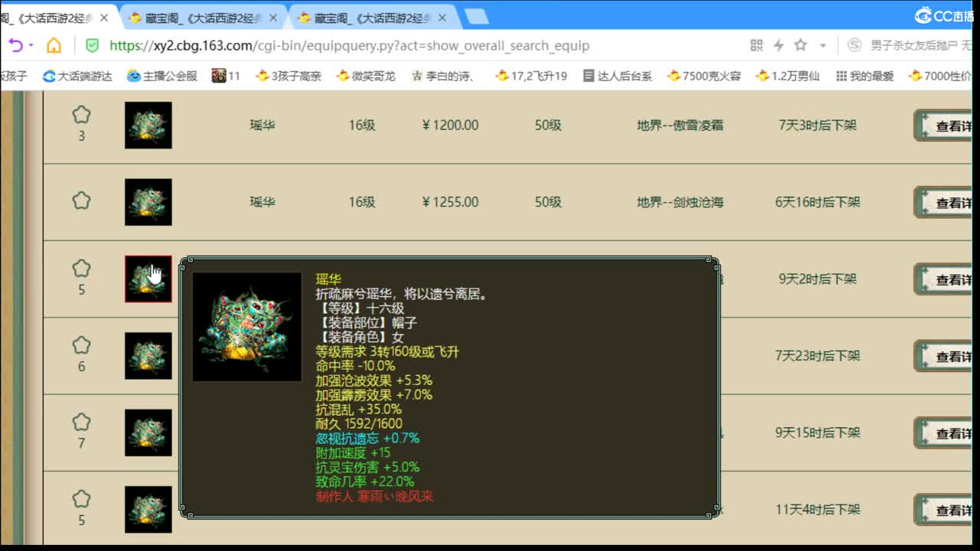Click the item thumbnail in the 11天4时后下架 row
This screenshot has height=551, width=980.
[149, 510]
